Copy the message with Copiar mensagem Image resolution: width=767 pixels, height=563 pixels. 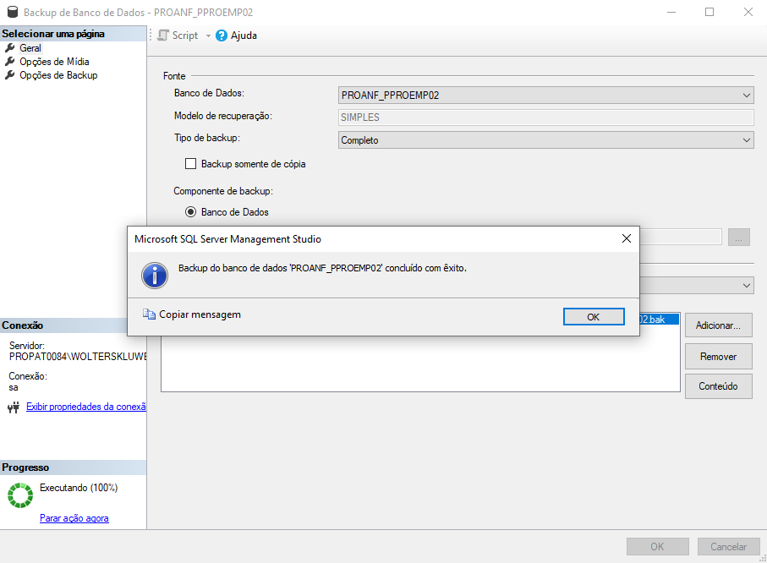(x=200, y=314)
